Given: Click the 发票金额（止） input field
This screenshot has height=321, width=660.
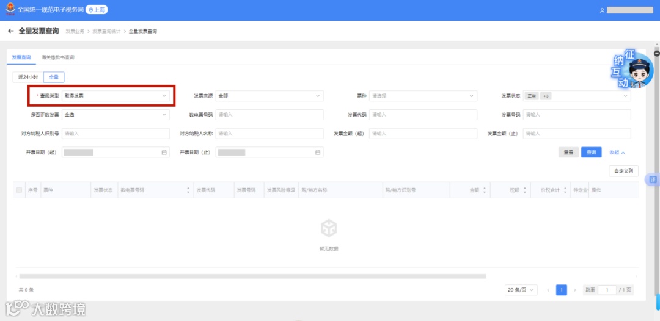Looking at the screenshot, I should point(577,134).
